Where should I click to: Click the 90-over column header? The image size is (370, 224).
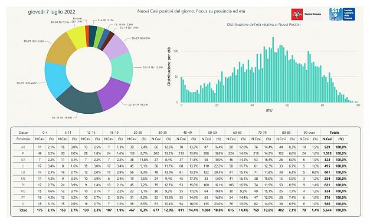(309, 133)
